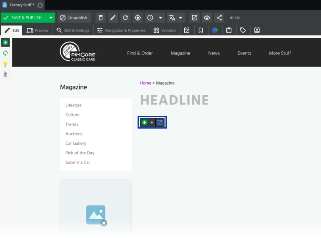Open the clipboard notes tab icon
This screenshot has height=238, width=321.
[x=229, y=30]
